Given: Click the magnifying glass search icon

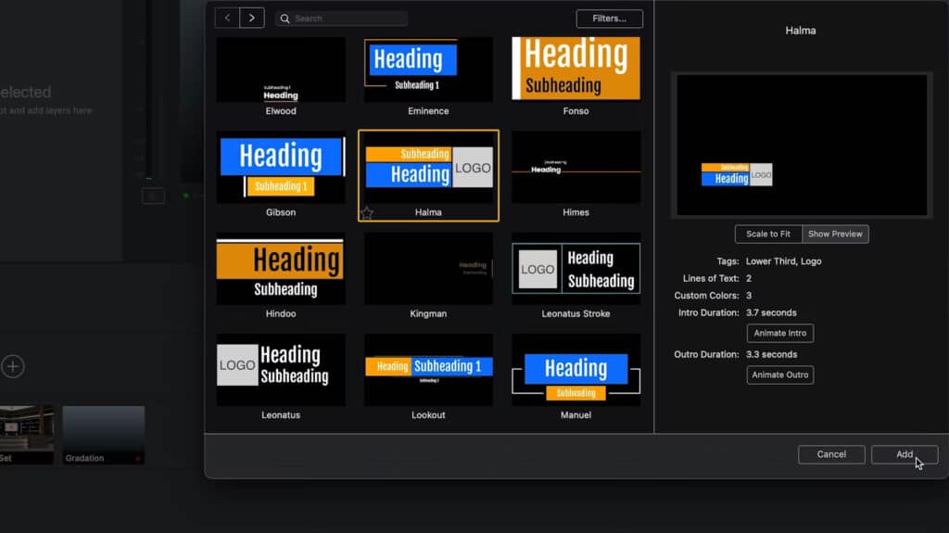Looking at the screenshot, I should click(285, 19).
